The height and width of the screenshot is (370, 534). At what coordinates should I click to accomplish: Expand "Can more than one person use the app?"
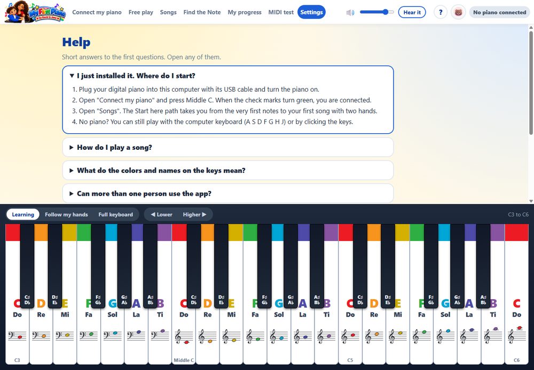(x=228, y=194)
